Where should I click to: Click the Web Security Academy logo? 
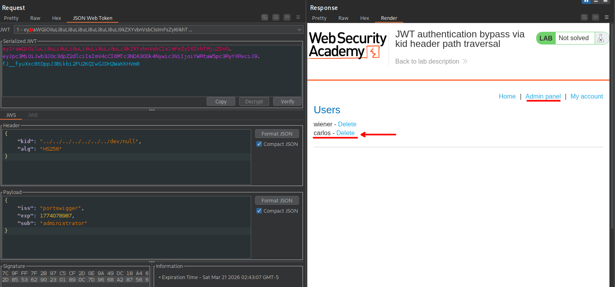348,45
